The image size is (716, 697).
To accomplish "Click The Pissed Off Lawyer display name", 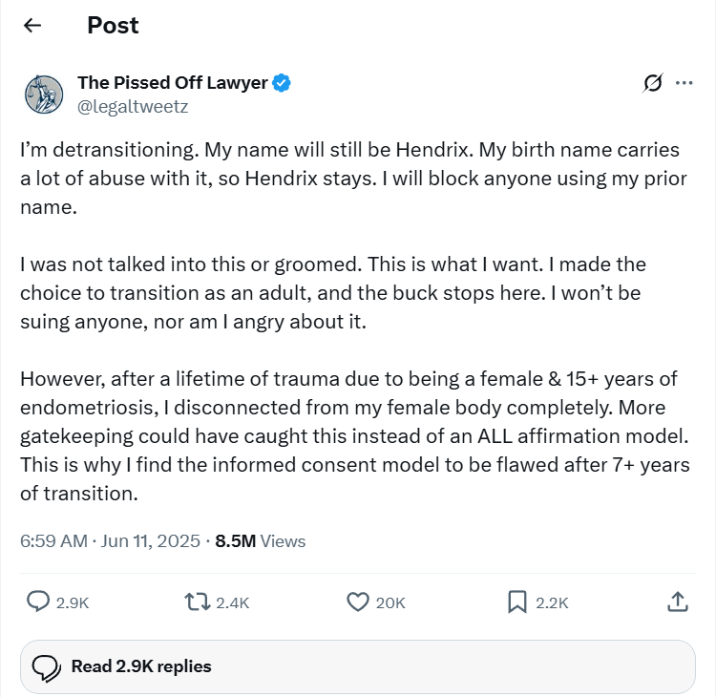I will coord(173,83).
